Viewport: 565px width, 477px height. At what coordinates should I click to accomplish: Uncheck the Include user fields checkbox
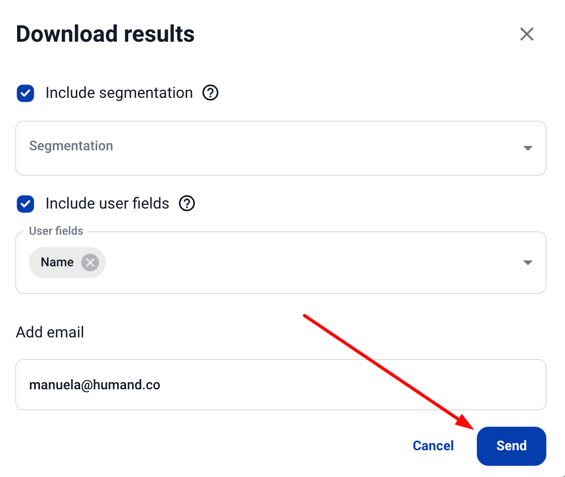click(x=26, y=204)
